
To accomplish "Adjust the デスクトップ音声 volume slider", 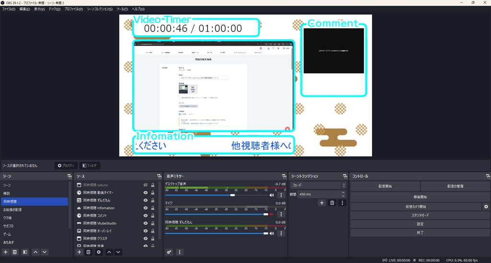I will pos(216,195).
